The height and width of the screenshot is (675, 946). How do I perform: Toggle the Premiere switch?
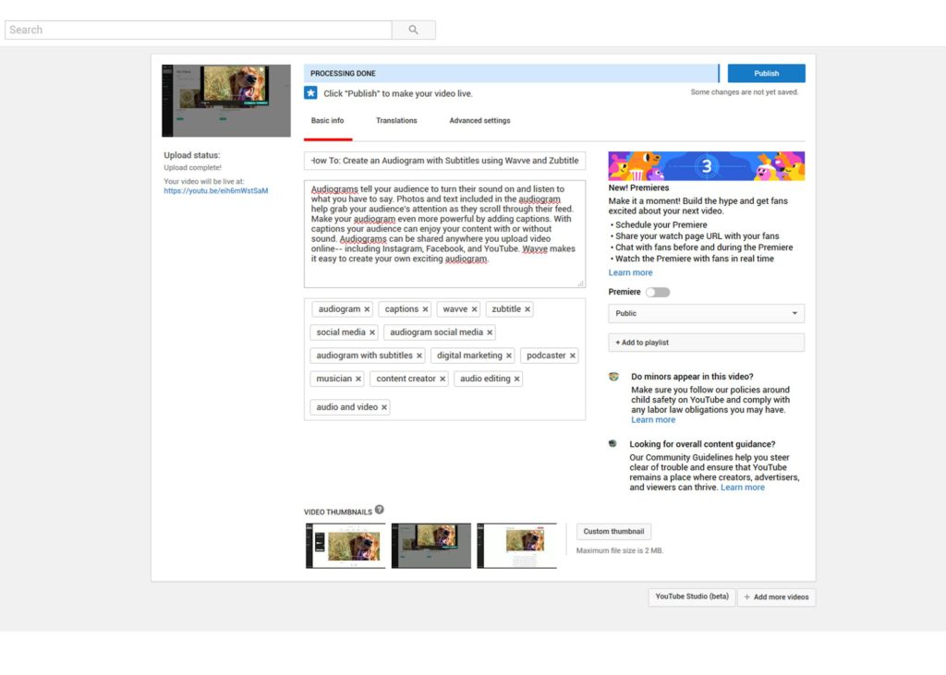point(658,292)
